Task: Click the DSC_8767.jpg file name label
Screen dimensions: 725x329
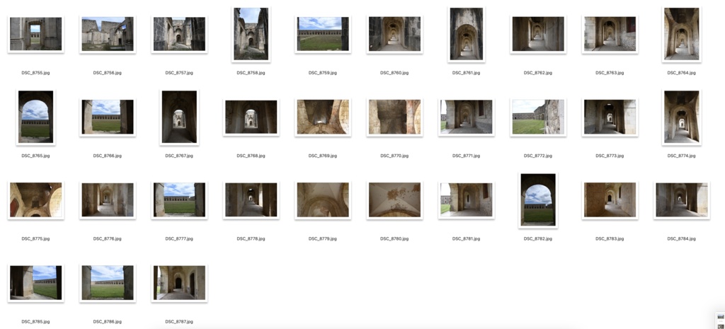Action: coord(179,156)
